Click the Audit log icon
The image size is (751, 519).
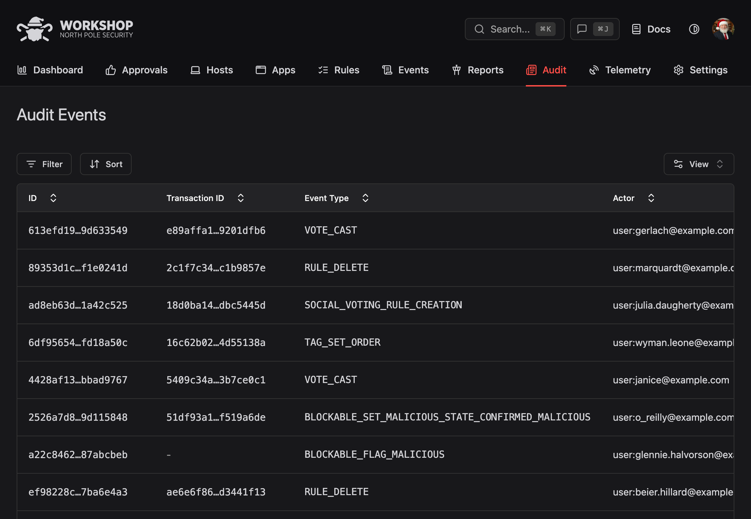pos(531,70)
